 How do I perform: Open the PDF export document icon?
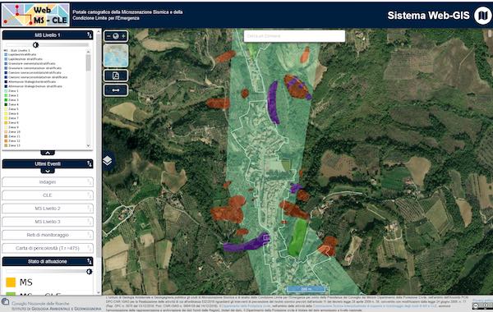point(116,76)
